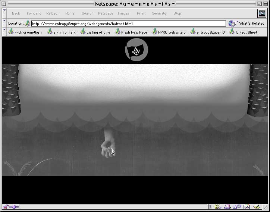Open security info via lock icon in status bar
The height and width of the screenshot is (212, 270).
coord(6,207)
